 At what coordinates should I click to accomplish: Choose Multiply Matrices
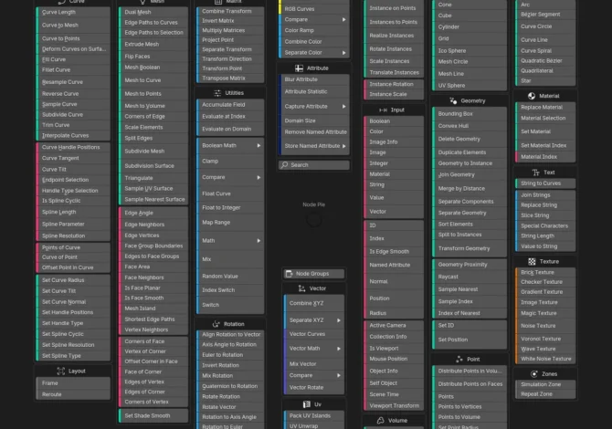[230, 30]
